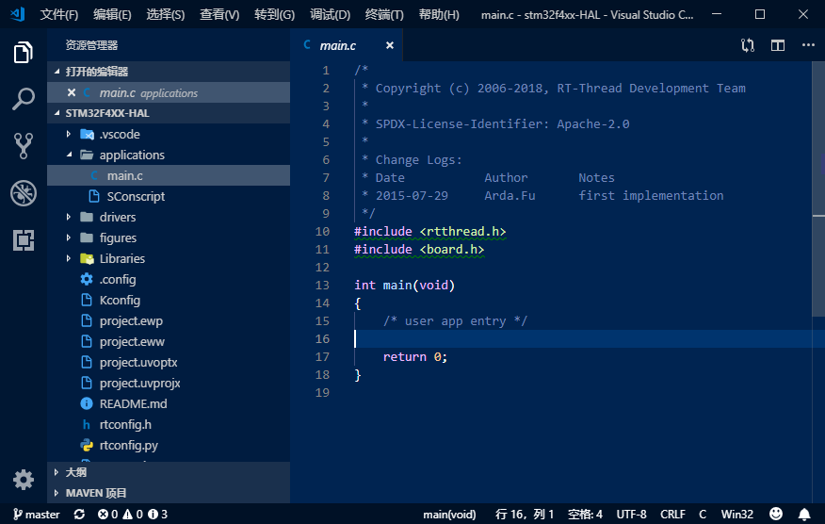Image resolution: width=825 pixels, height=524 pixels.
Task: Open rtconfig.py file
Action: [169, 446]
